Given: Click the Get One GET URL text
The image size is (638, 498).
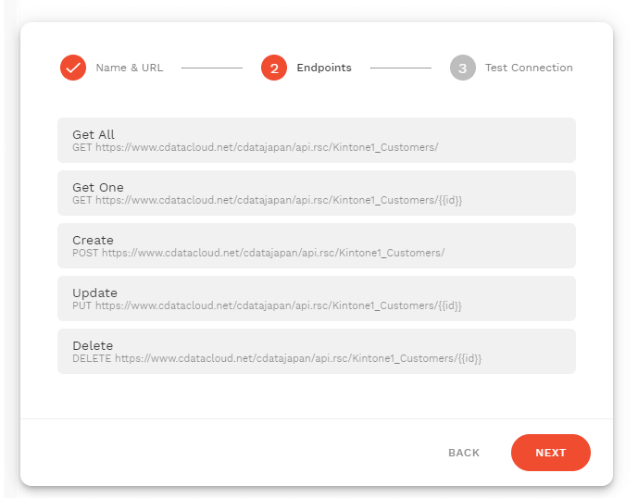Looking at the screenshot, I should pos(267,200).
